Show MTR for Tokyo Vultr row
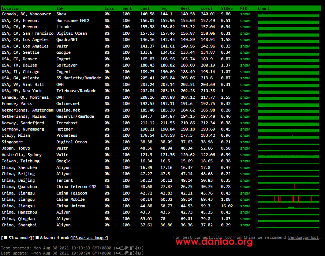Viewport: 325px width, 256px height. (245, 148)
